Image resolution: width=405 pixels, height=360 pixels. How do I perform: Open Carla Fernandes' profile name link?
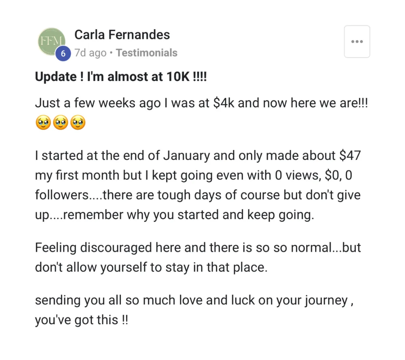click(122, 35)
